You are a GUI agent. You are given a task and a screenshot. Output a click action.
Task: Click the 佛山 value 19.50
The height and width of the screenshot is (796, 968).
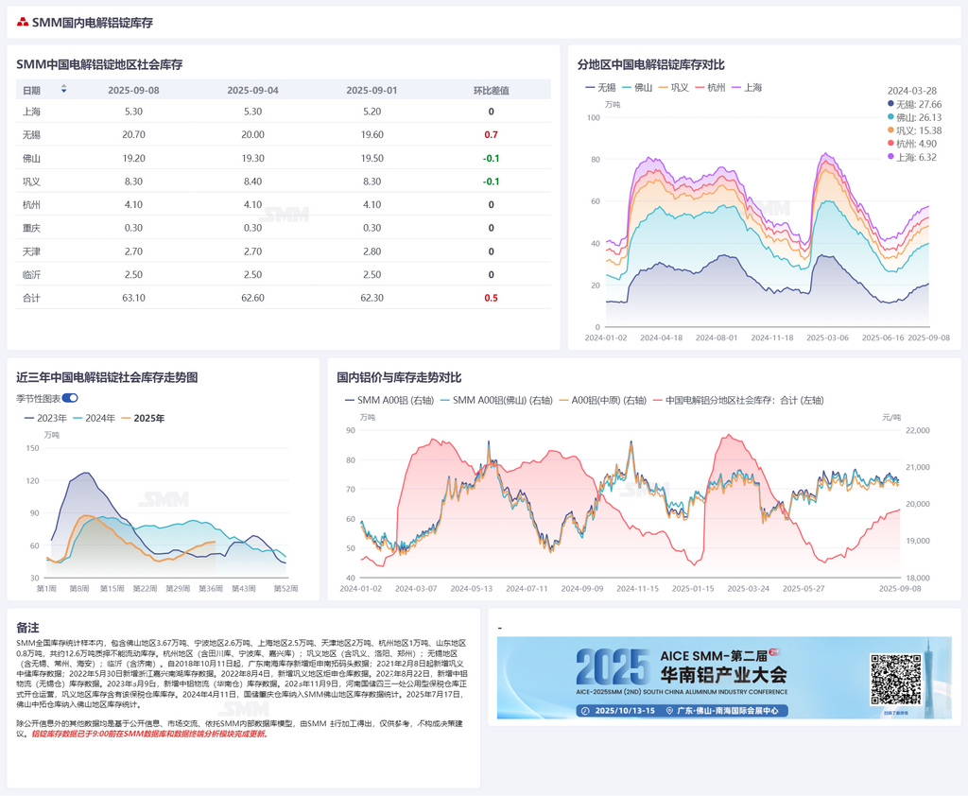pyautogui.click(x=372, y=158)
